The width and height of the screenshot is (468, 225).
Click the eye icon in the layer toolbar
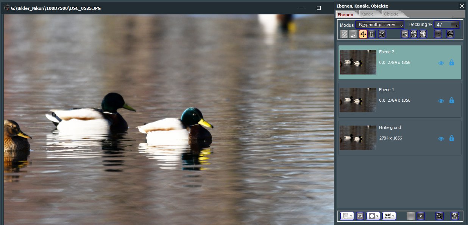coord(450,34)
